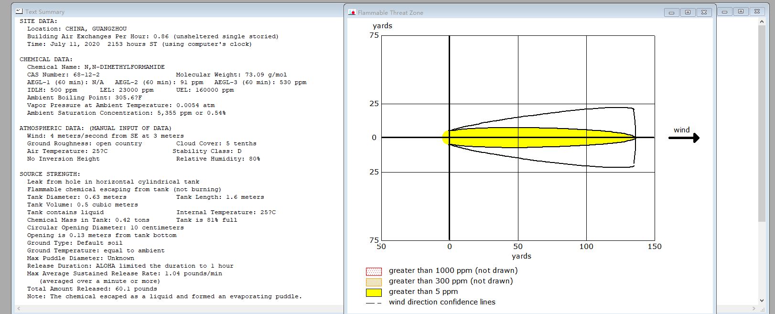The image size is (775, 314).
Task: Click the 150 tick label on the x-axis
Action: 655,247
